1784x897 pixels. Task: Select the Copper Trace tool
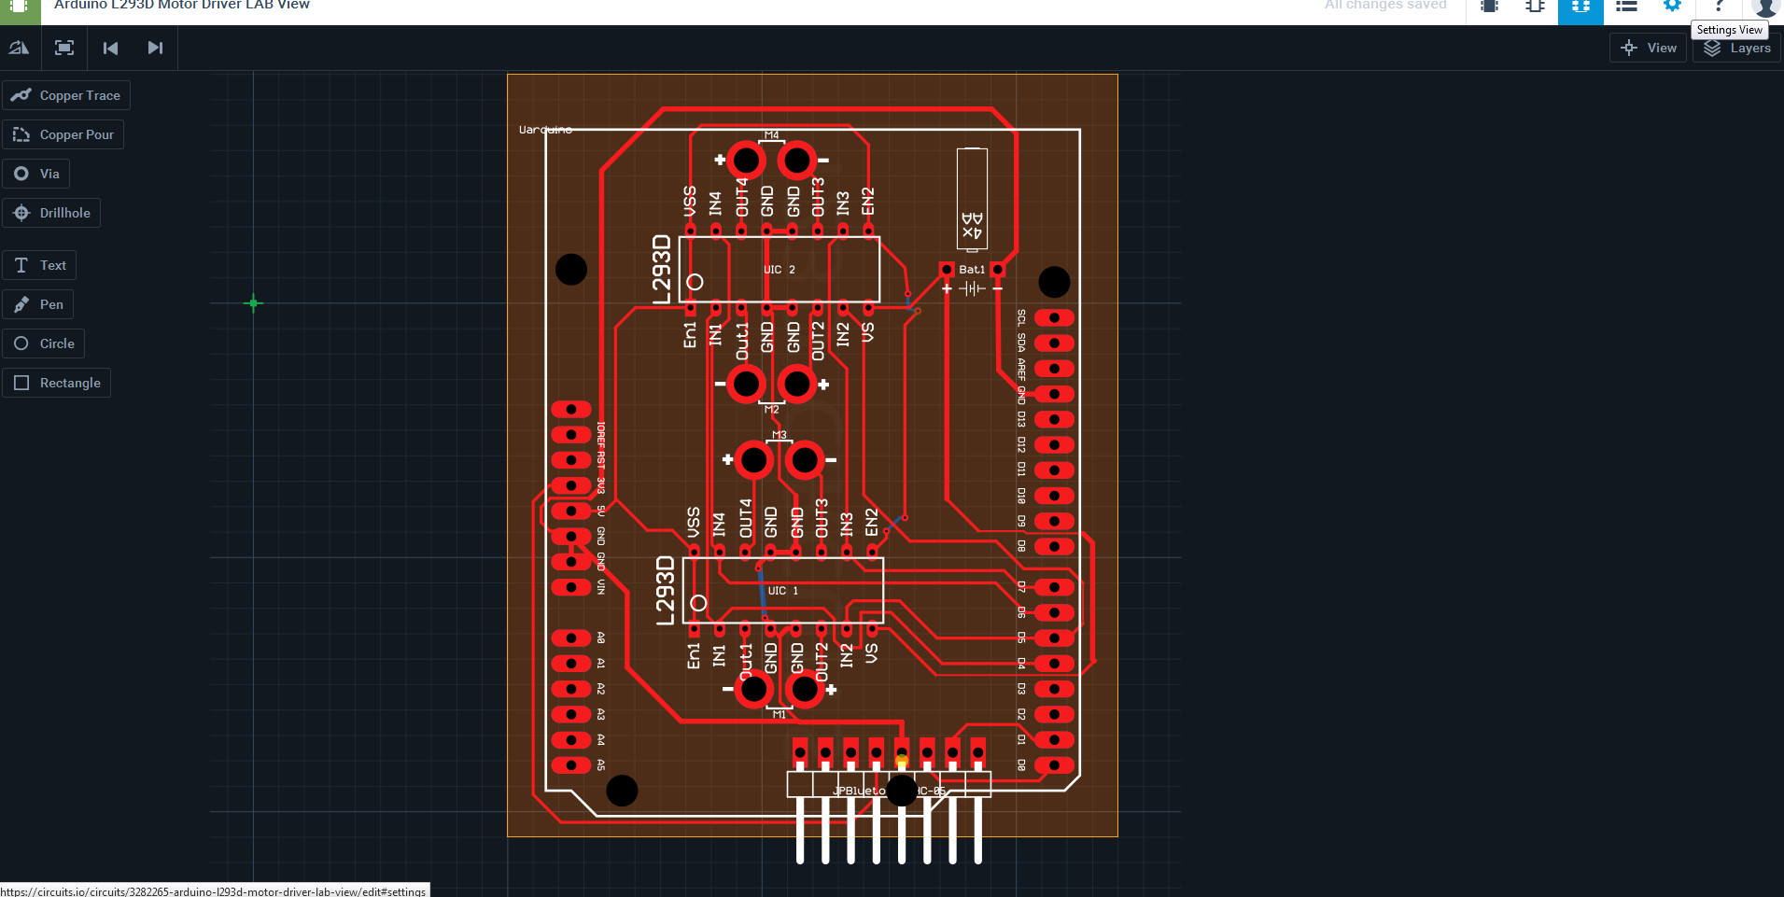[x=65, y=95]
